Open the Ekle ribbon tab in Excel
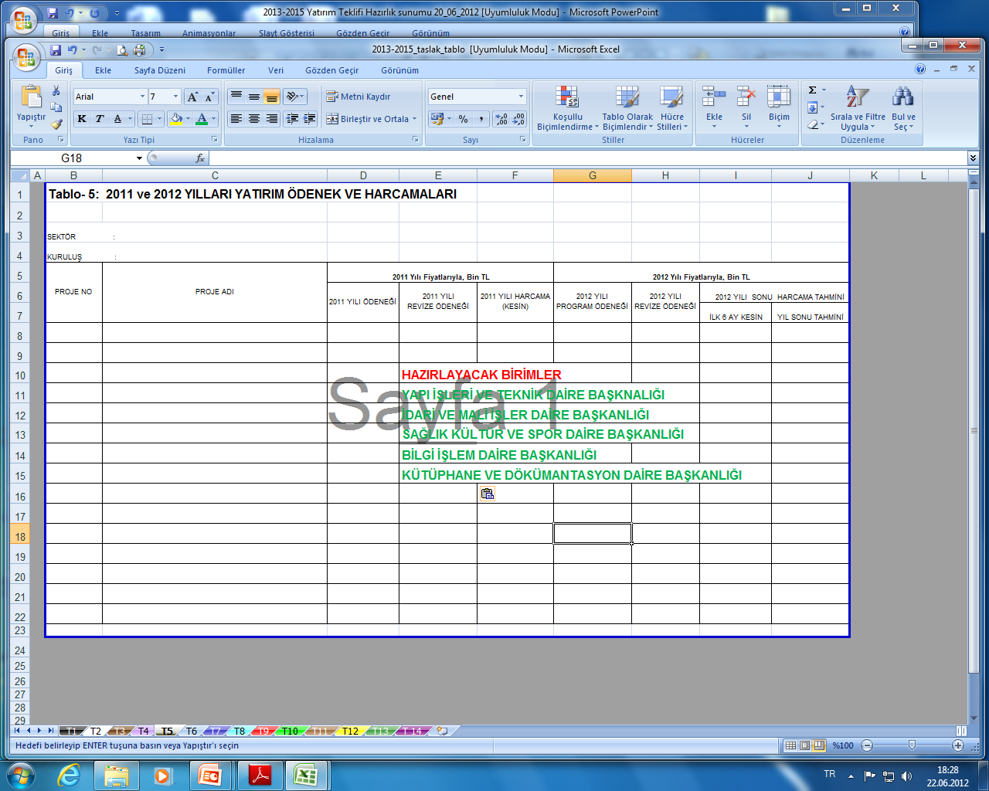The image size is (989, 791). 103,70
